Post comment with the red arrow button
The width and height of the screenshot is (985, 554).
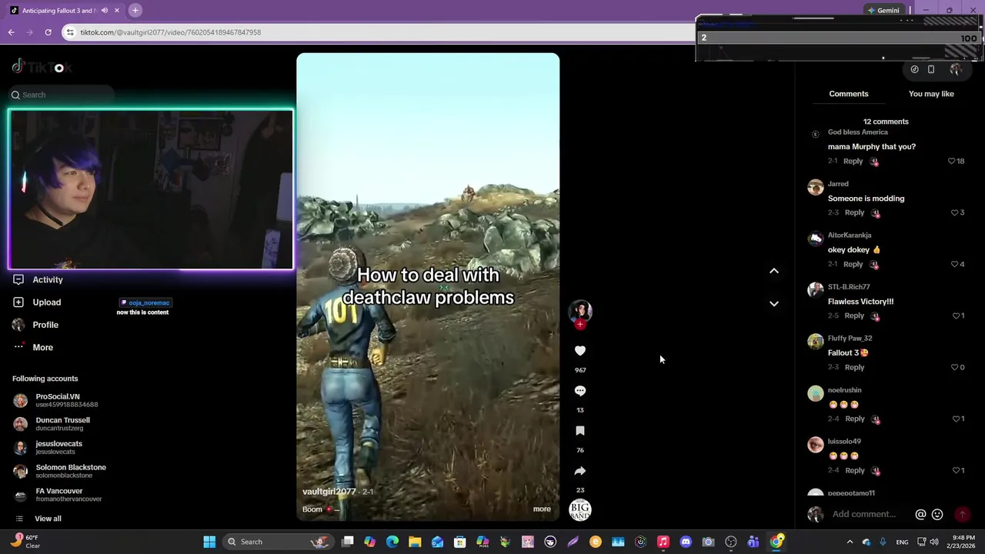pyautogui.click(x=962, y=515)
